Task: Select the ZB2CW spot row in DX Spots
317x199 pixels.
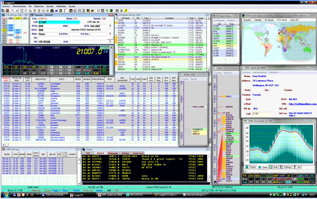Action: pos(162,69)
